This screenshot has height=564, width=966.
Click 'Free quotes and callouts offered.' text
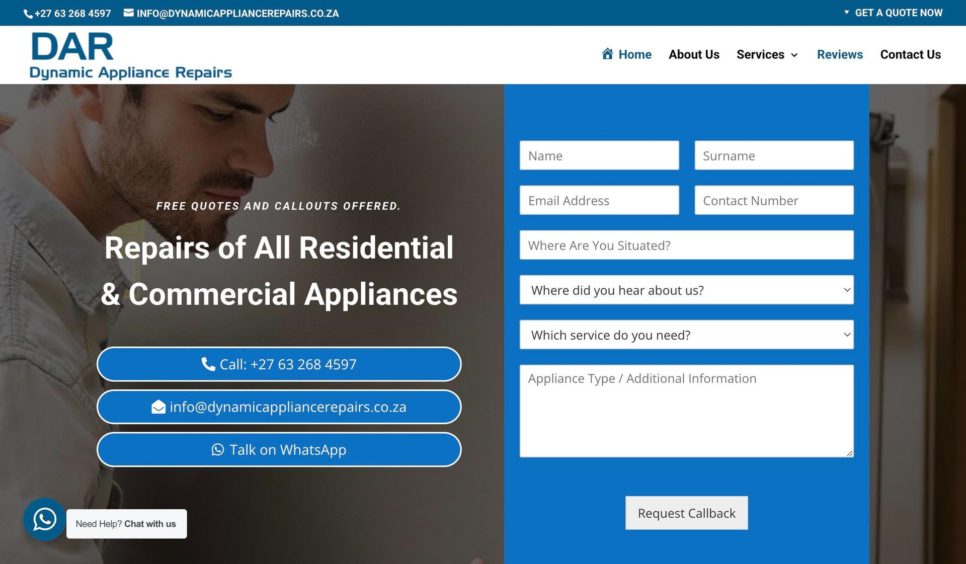click(278, 206)
